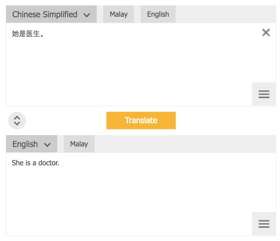Open the Chinese Simplified source language selector
The width and height of the screenshot is (280, 241).
click(45, 14)
